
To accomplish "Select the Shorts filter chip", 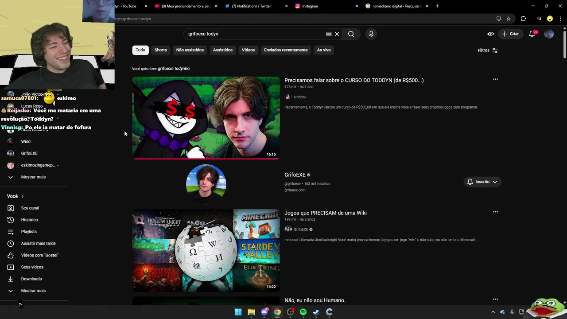I will [160, 50].
